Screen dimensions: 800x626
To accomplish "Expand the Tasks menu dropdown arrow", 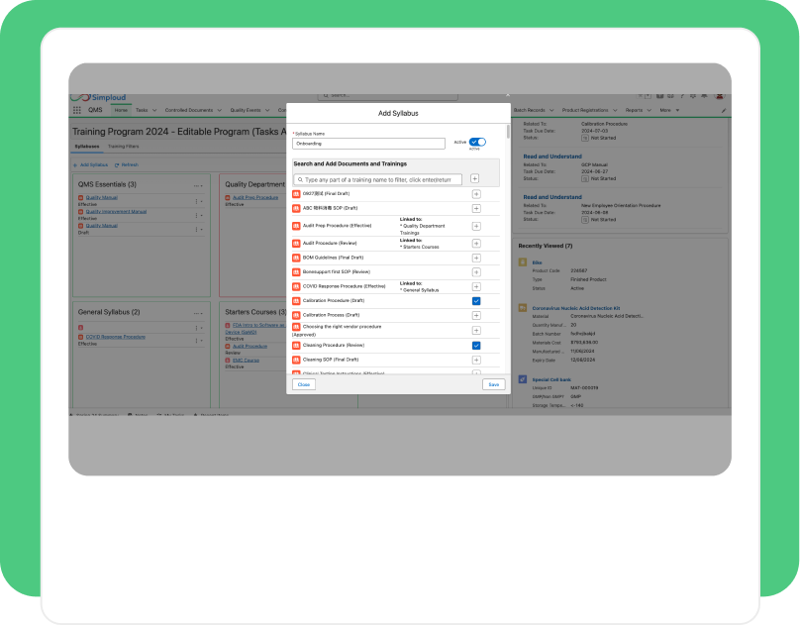I will point(154,110).
